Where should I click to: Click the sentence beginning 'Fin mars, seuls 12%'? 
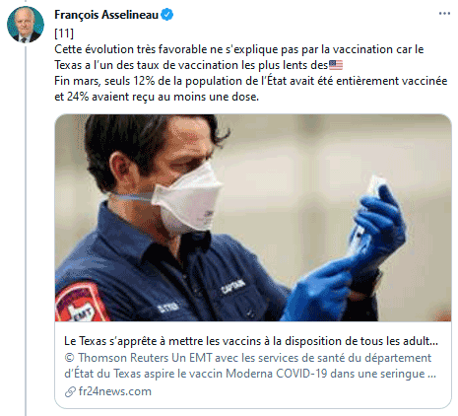(251, 81)
